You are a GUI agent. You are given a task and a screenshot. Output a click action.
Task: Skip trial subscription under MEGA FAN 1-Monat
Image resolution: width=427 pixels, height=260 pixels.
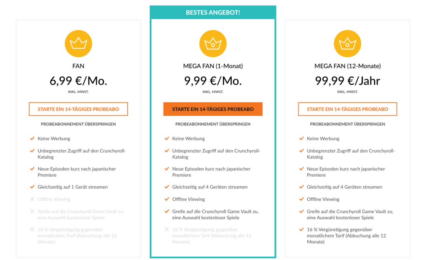click(213, 124)
